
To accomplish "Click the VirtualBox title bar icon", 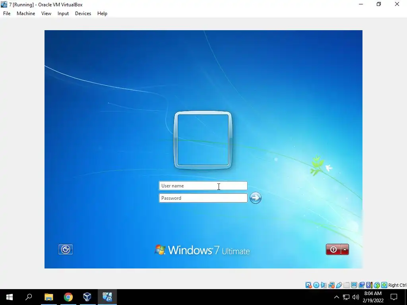I will [4, 4].
